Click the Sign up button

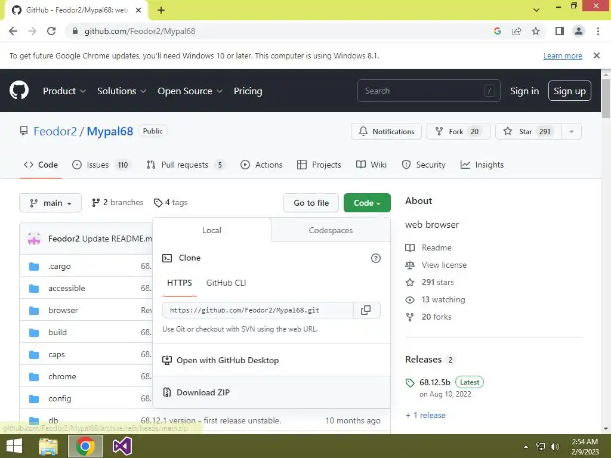pyautogui.click(x=569, y=91)
